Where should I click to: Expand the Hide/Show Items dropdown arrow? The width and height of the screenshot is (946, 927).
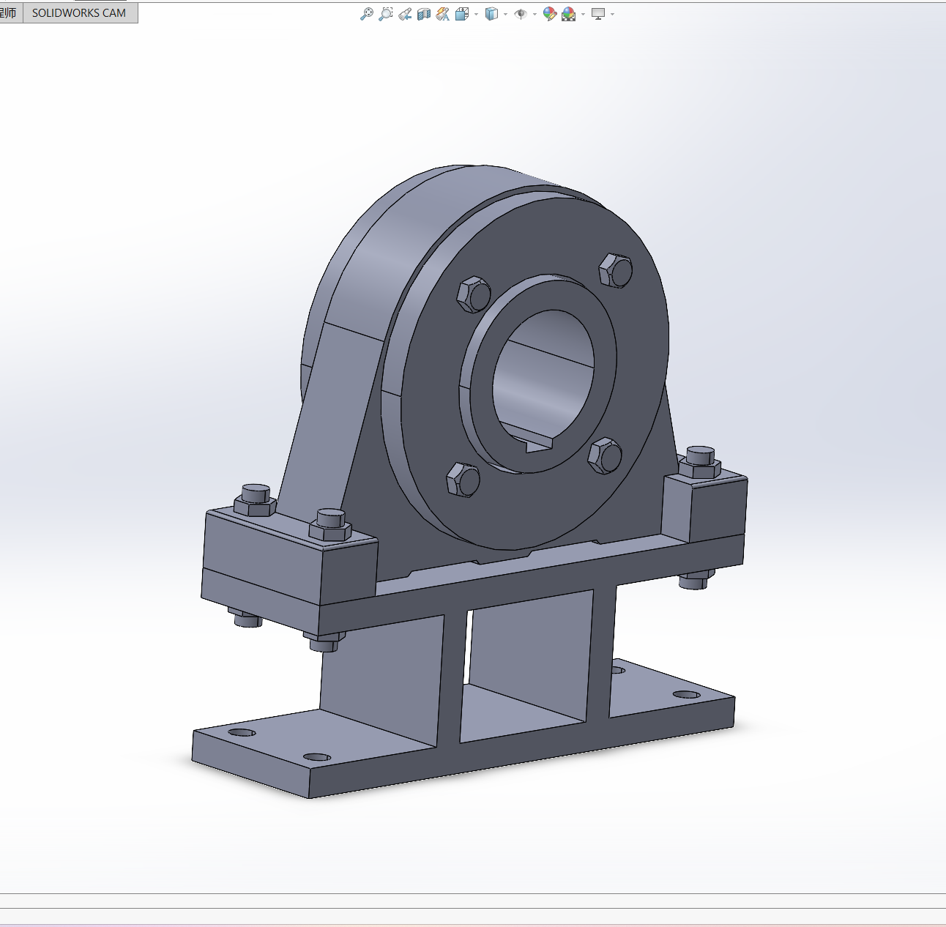click(x=535, y=14)
